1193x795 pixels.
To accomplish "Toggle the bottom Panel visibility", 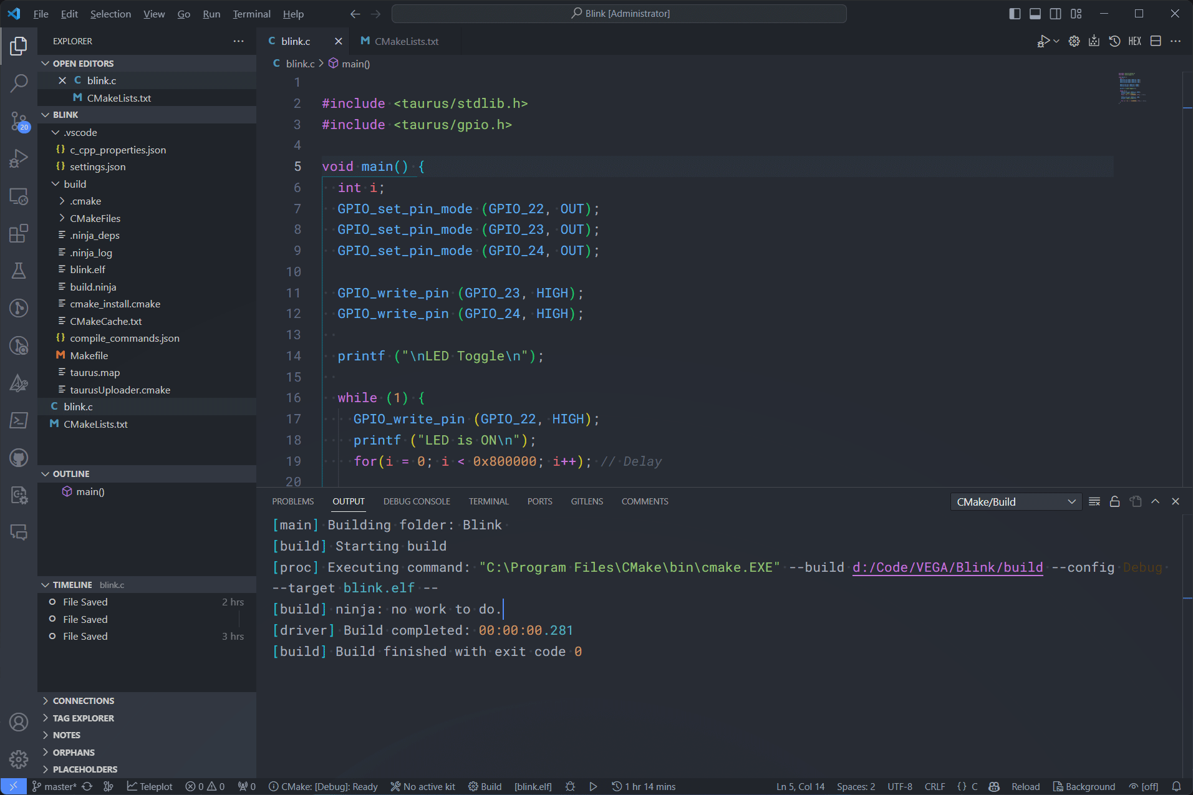I will (1035, 14).
